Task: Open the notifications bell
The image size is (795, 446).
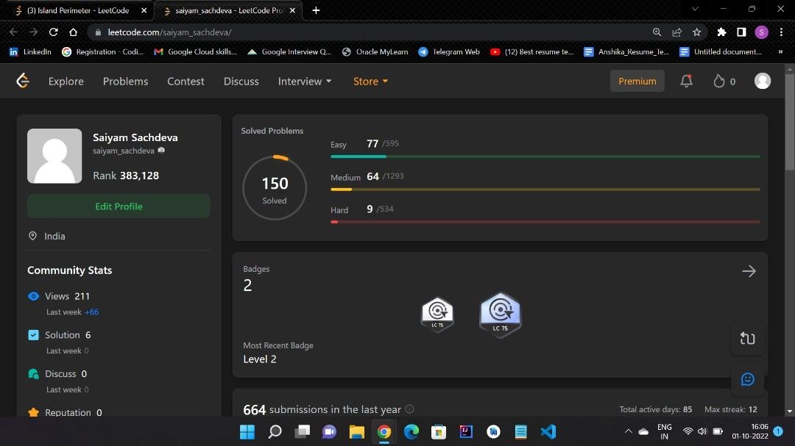Action: (686, 81)
